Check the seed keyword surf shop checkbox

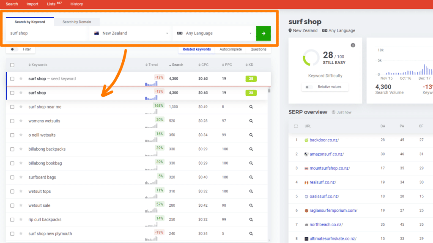pyautogui.click(x=12, y=79)
